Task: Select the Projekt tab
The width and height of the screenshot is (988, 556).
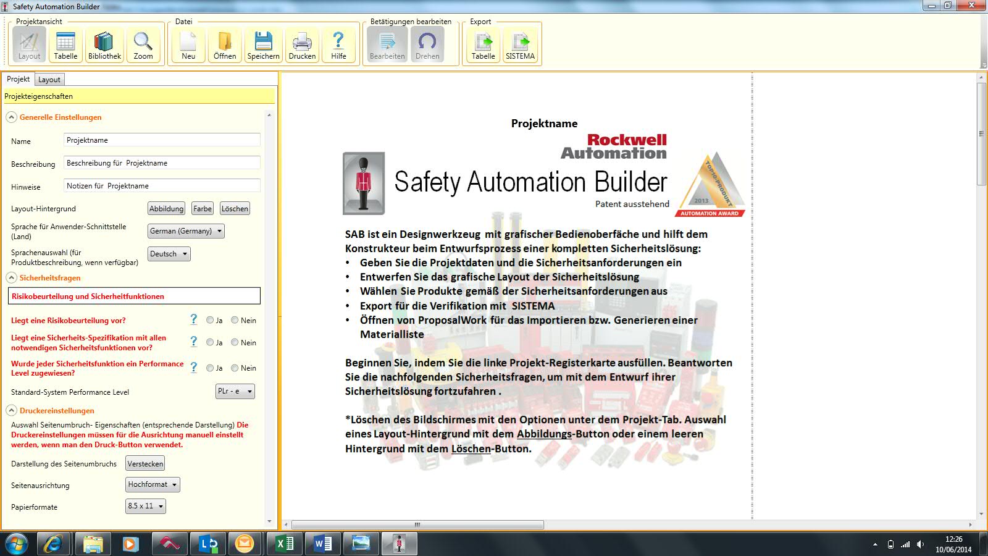Action: click(18, 79)
